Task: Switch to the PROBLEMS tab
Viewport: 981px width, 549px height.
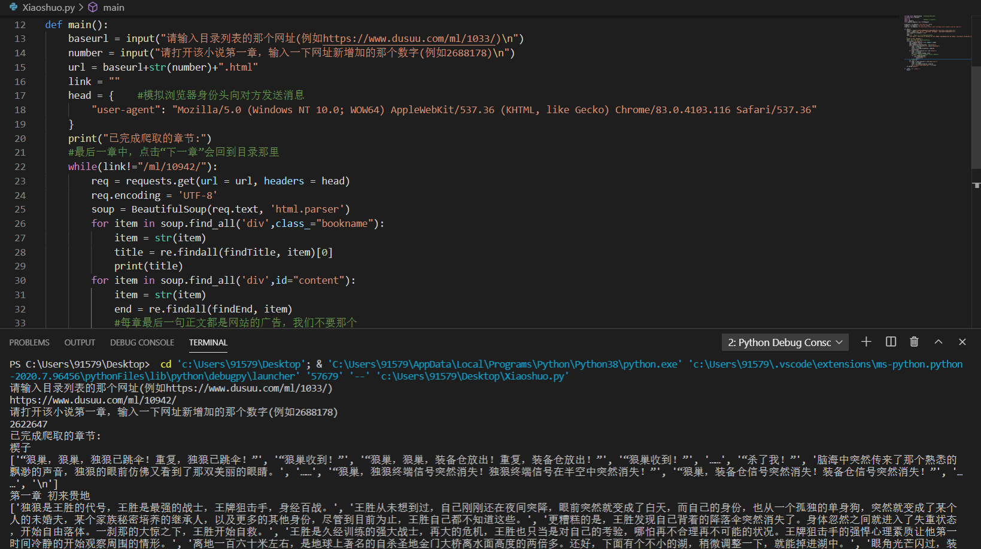Action: coord(29,342)
